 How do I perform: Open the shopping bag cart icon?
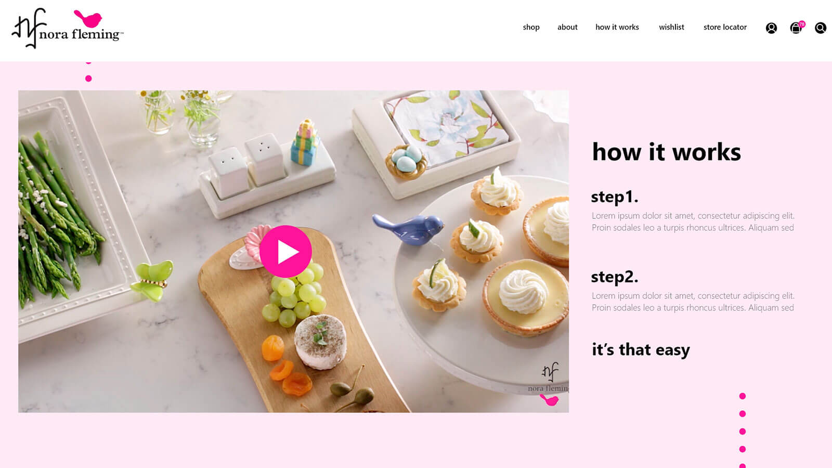click(796, 29)
